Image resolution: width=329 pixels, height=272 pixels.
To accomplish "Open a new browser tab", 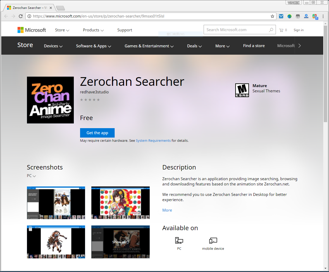I will [x=60, y=8].
